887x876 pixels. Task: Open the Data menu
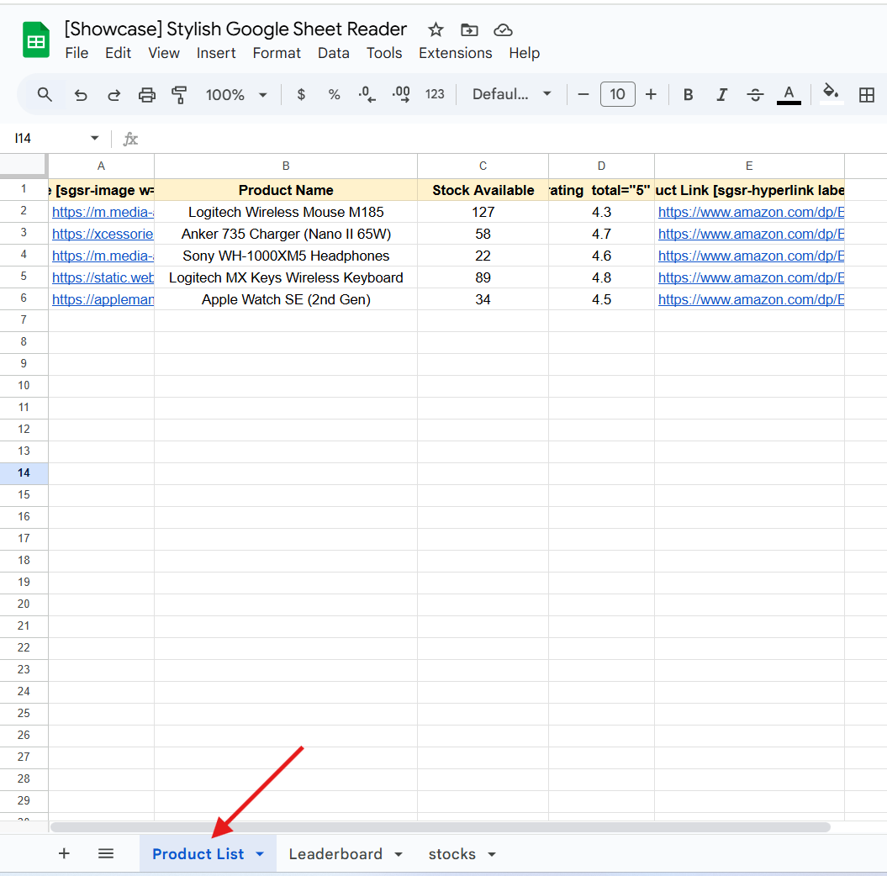pyautogui.click(x=333, y=53)
